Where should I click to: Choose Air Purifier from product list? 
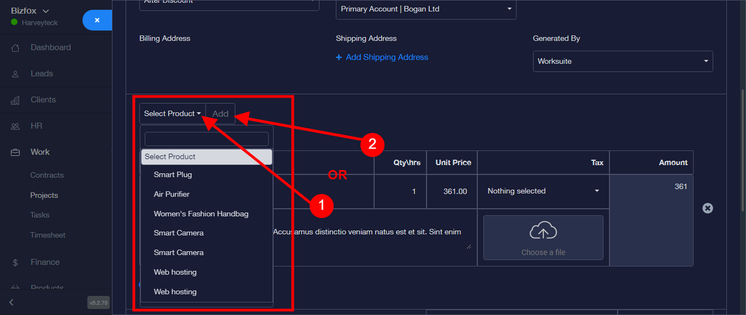point(171,194)
